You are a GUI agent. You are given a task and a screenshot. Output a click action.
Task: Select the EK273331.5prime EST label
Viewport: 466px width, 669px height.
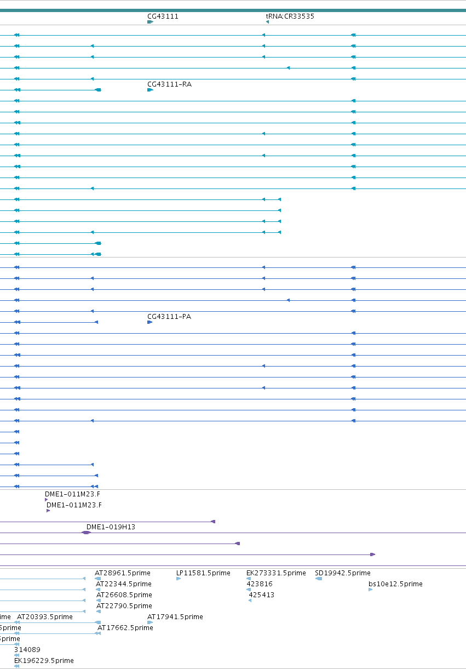click(x=276, y=573)
